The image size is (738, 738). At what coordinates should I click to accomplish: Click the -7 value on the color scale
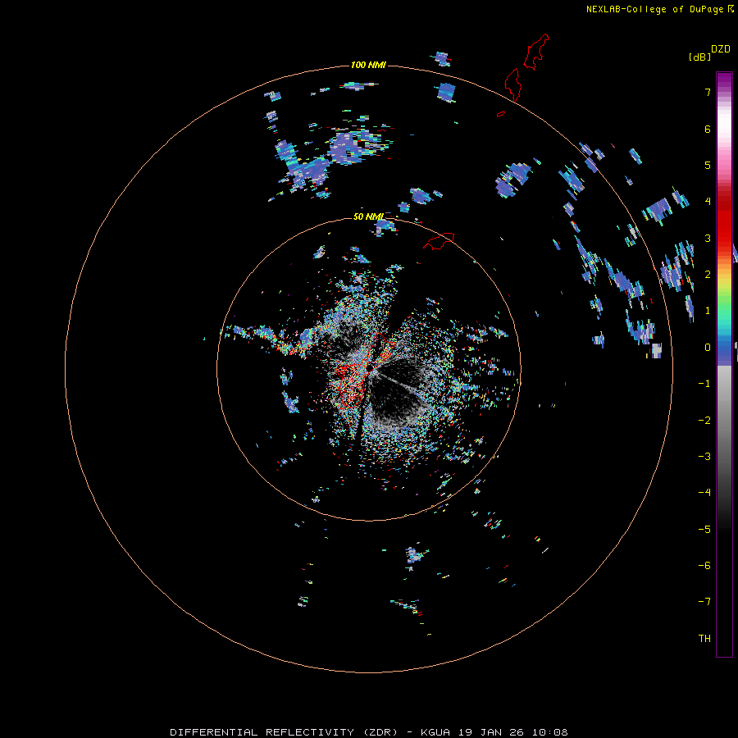click(704, 602)
